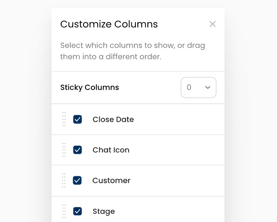Viewport: 277px width, 222px height.
Task: Click the Sticky Columns chevron arrow
Action: [208, 88]
